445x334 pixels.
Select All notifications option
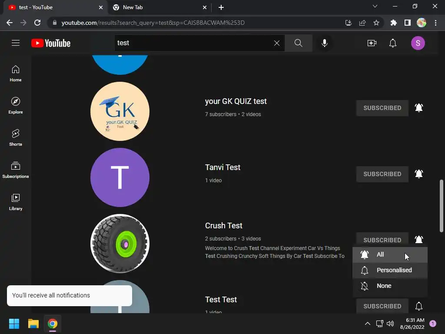390,255
